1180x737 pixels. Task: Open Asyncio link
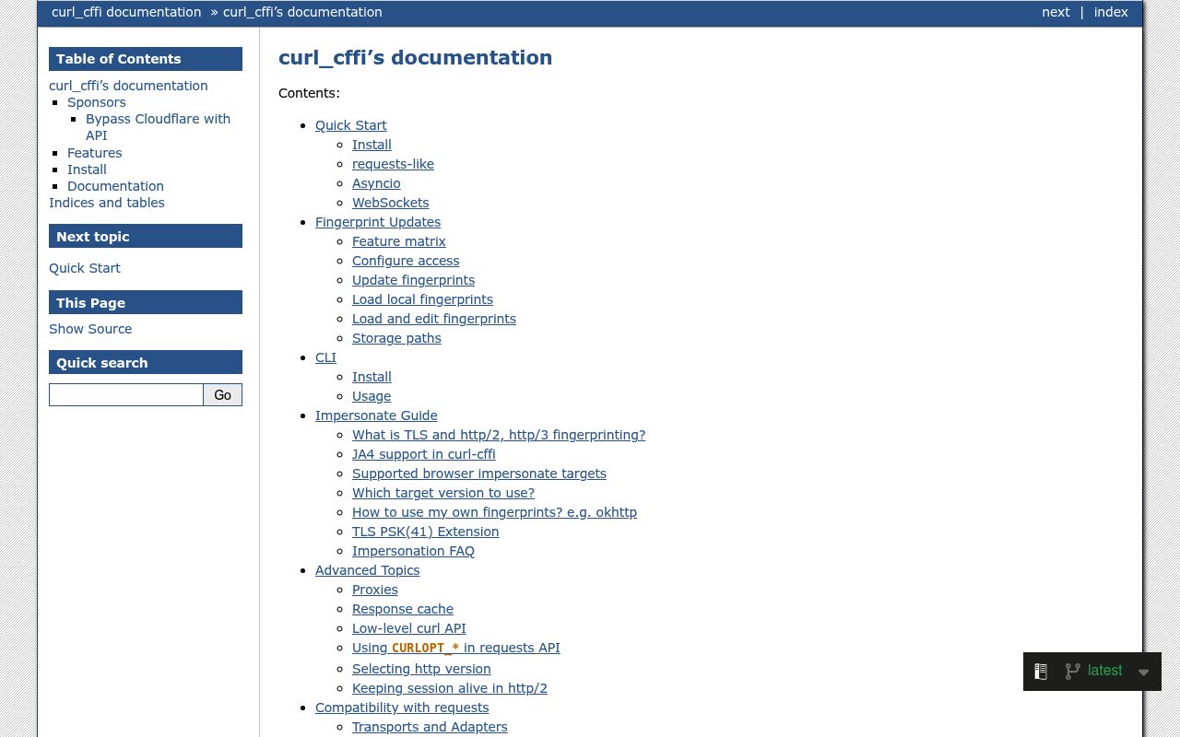[376, 183]
